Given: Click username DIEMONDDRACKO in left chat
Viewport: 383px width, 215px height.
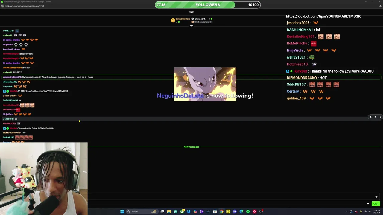Looking at the screenshot, I should pos(12,133).
